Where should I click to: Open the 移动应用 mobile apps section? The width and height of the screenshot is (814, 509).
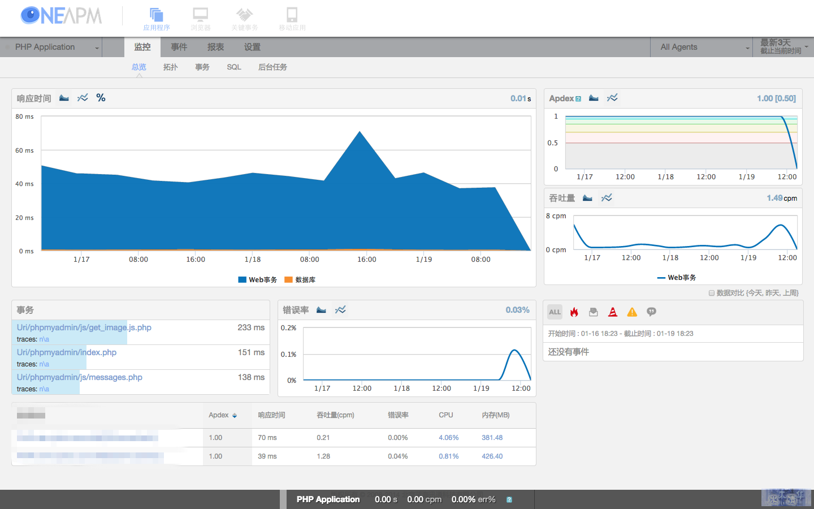click(x=292, y=19)
